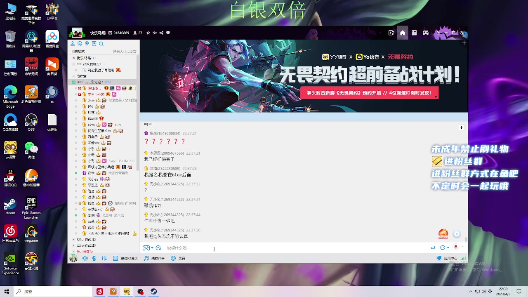
Task: Click the send message arrow button
Action: [x=433, y=247]
